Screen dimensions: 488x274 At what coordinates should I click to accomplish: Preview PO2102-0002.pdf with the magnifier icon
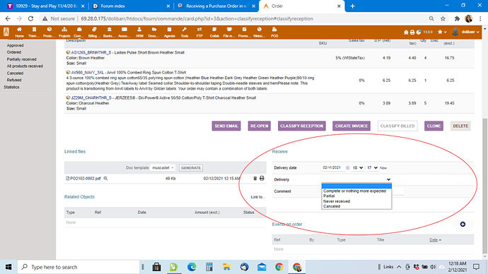coord(105,179)
